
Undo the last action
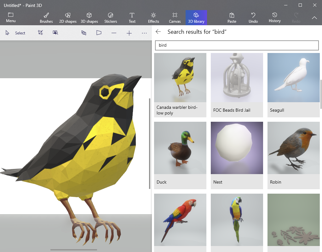[253, 18]
